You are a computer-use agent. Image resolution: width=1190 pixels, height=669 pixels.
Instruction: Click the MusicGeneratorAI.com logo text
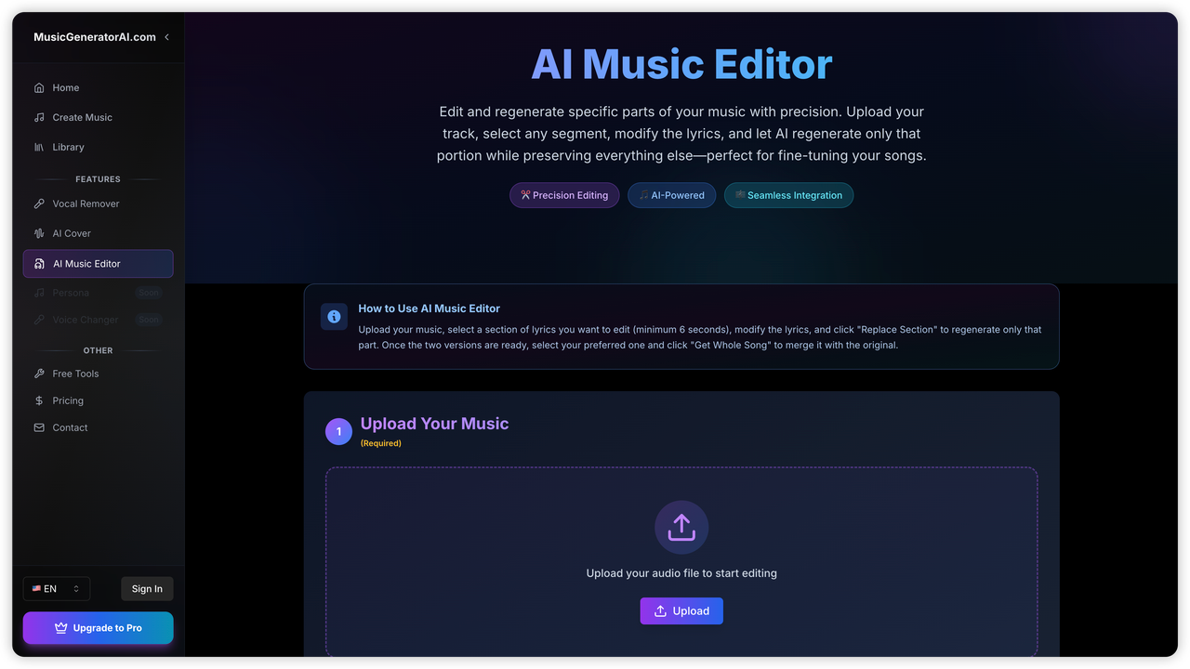coord(95,37)
